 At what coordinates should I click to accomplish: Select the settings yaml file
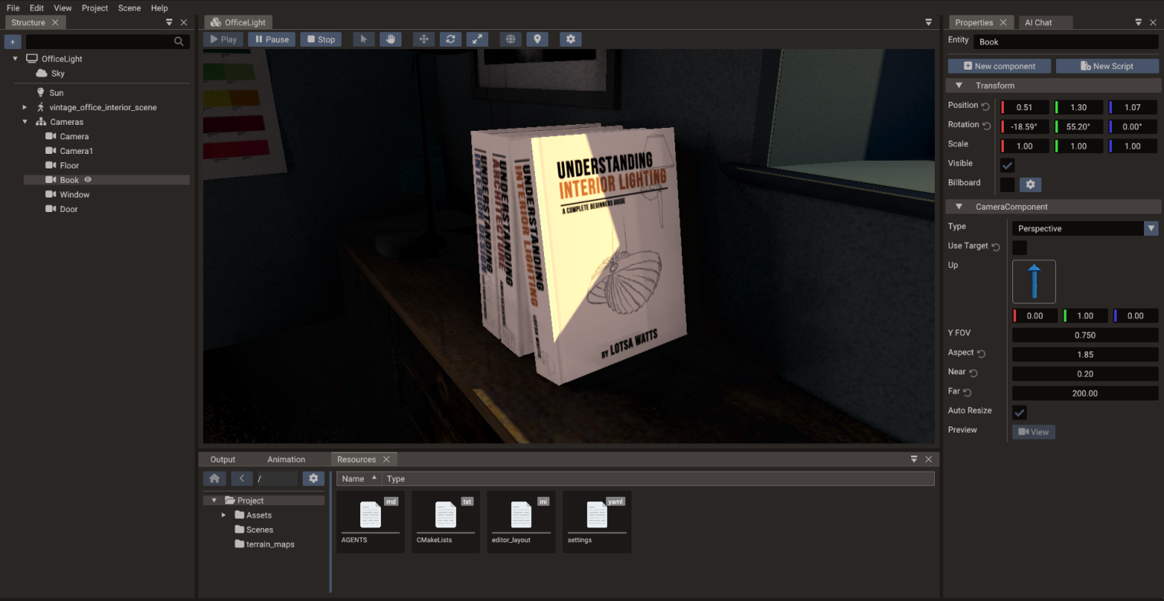[x=597, y=521]
